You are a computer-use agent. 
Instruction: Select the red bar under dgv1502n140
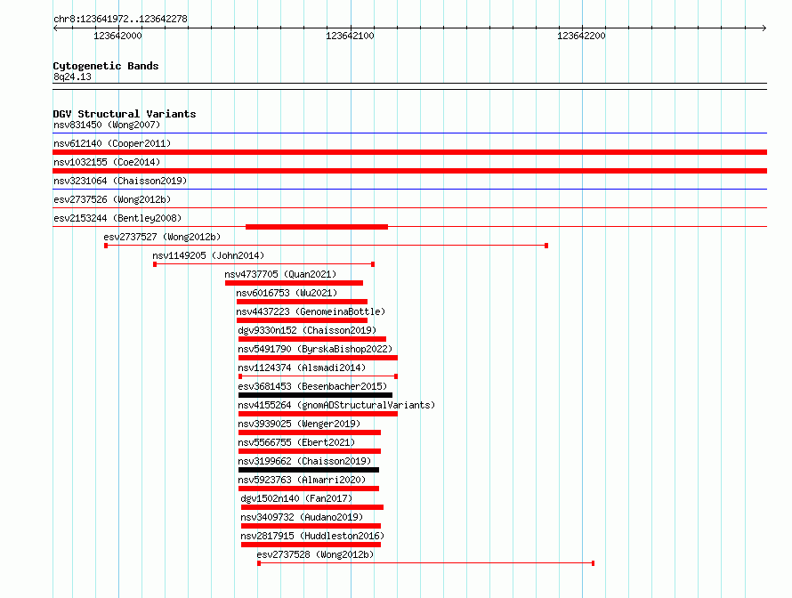pyautogui.click(x=312, y=507)
